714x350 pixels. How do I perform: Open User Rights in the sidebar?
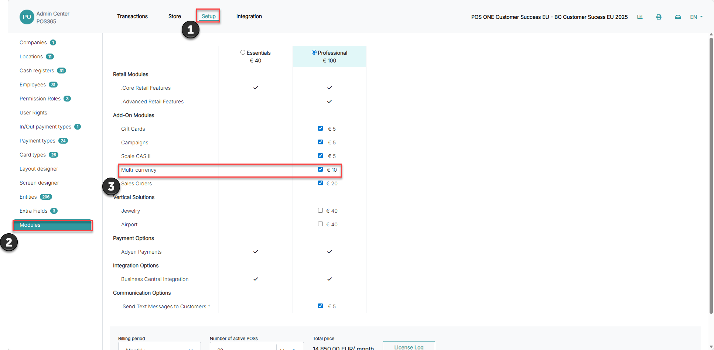33,113
